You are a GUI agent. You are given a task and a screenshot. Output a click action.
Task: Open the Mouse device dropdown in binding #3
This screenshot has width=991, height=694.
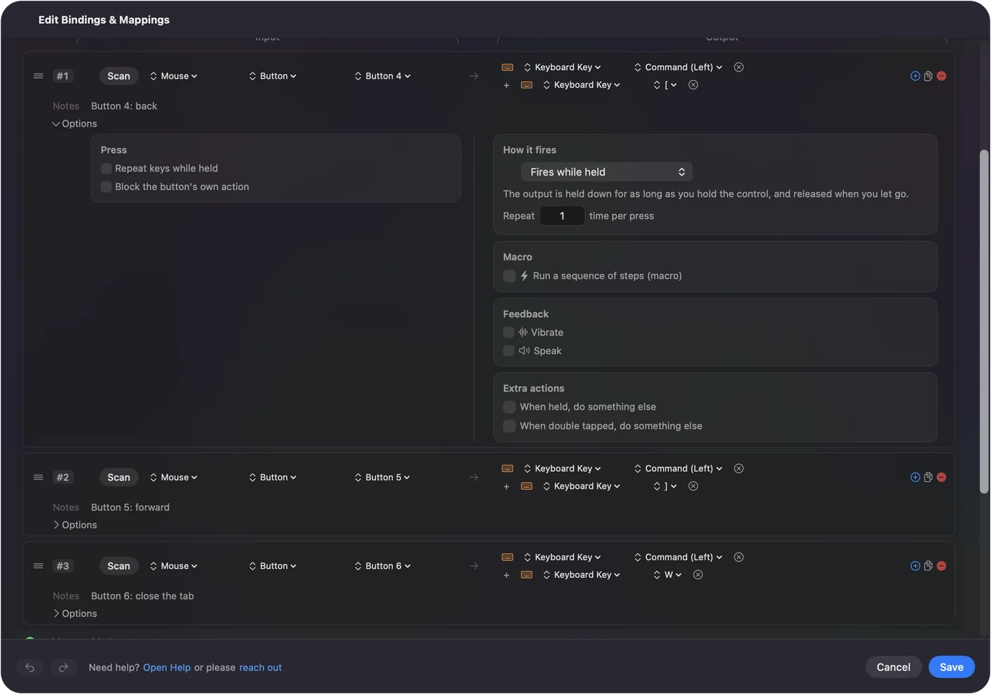pos(173,566)
